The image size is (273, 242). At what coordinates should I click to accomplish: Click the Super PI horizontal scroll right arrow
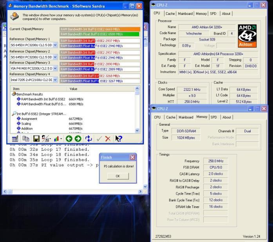click(x=140, y=192)
